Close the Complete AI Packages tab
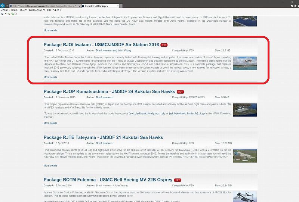299x202 pixels. point(118,6)
